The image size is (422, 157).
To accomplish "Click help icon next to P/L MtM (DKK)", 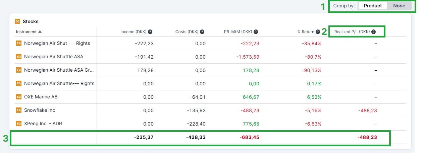I will (x=256, y=32).
